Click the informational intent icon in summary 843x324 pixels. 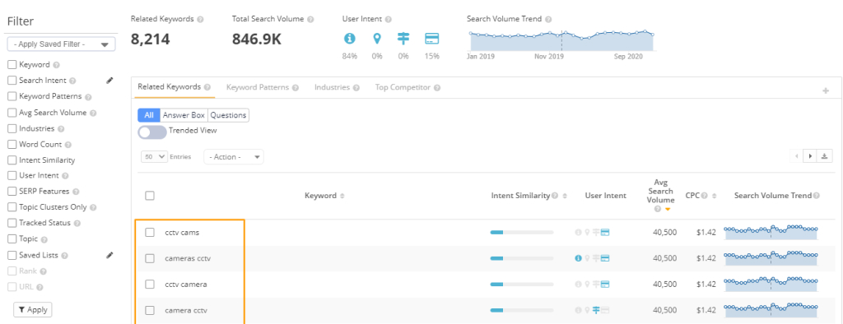pos(349,39)
